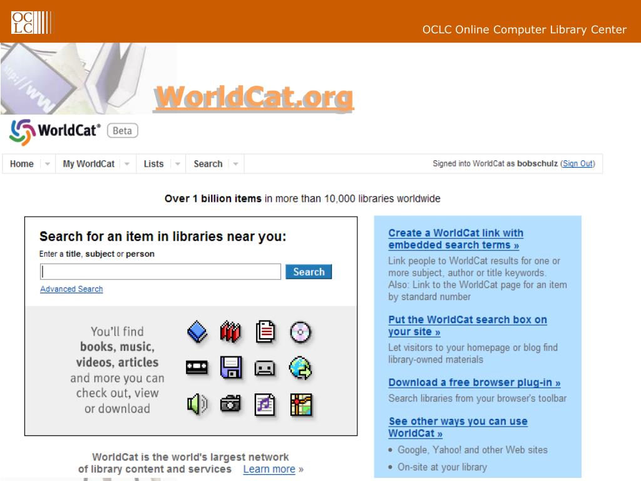
Task: Click 'On-site at your library' bullet
Action: (443, 467)
